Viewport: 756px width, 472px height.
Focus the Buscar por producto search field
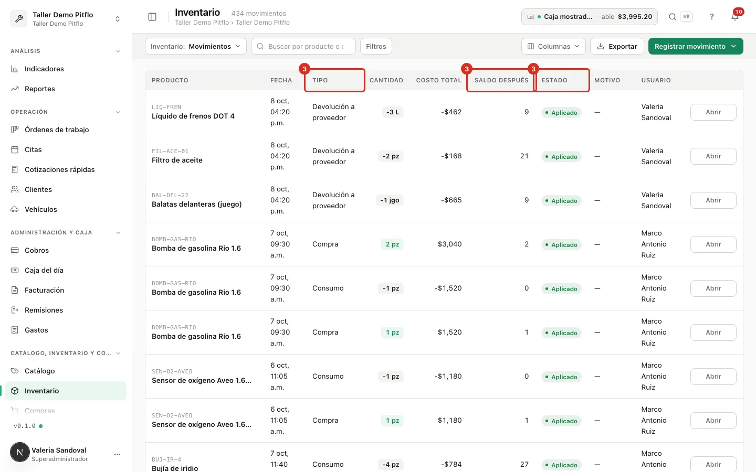pyautogui.click(x=303, y=46)
